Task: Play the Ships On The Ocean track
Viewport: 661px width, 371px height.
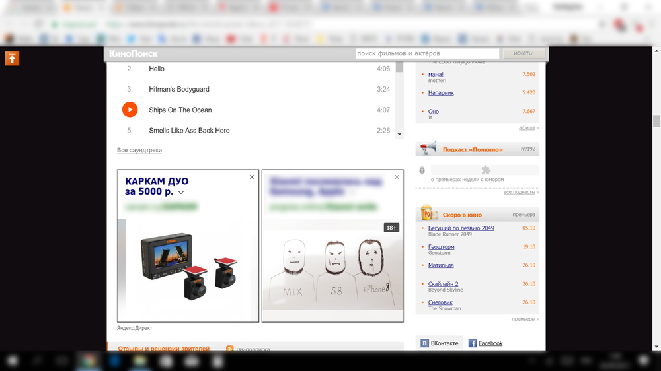Action: 130,110
